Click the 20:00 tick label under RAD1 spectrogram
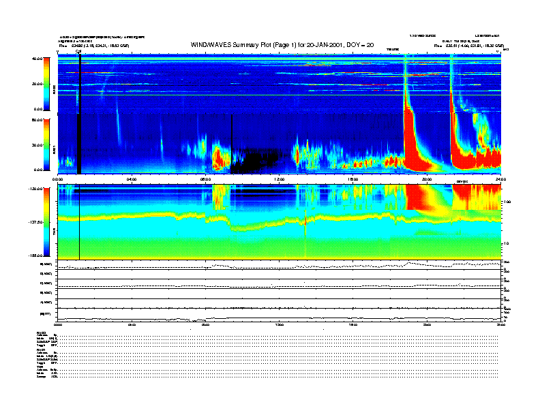This screenshot has height=417, width=540. tap(427, 179)
